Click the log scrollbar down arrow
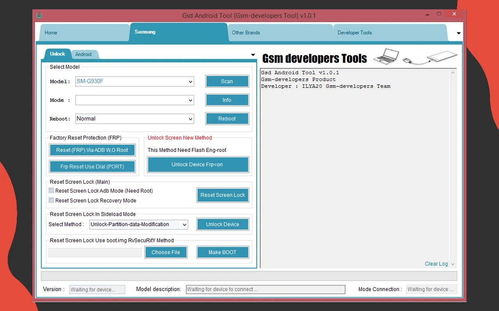 click(453, 264)
